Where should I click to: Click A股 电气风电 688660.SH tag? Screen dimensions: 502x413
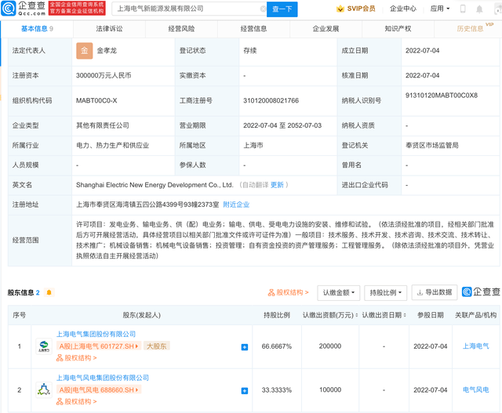click(x=99, y=390)
